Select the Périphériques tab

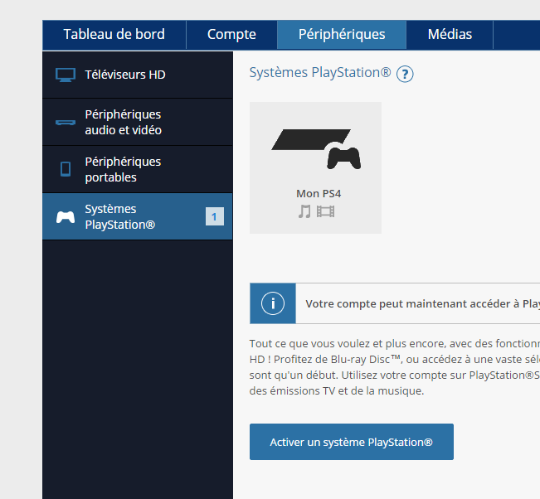(342, 35)
